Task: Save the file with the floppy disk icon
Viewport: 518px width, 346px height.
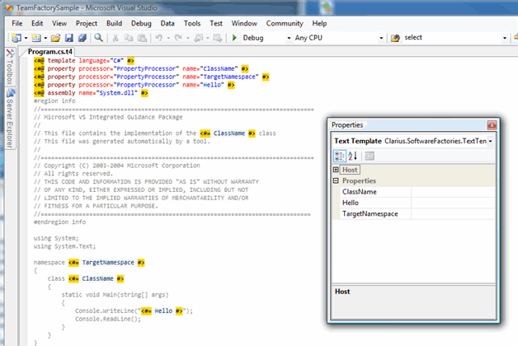Action: 69,38
